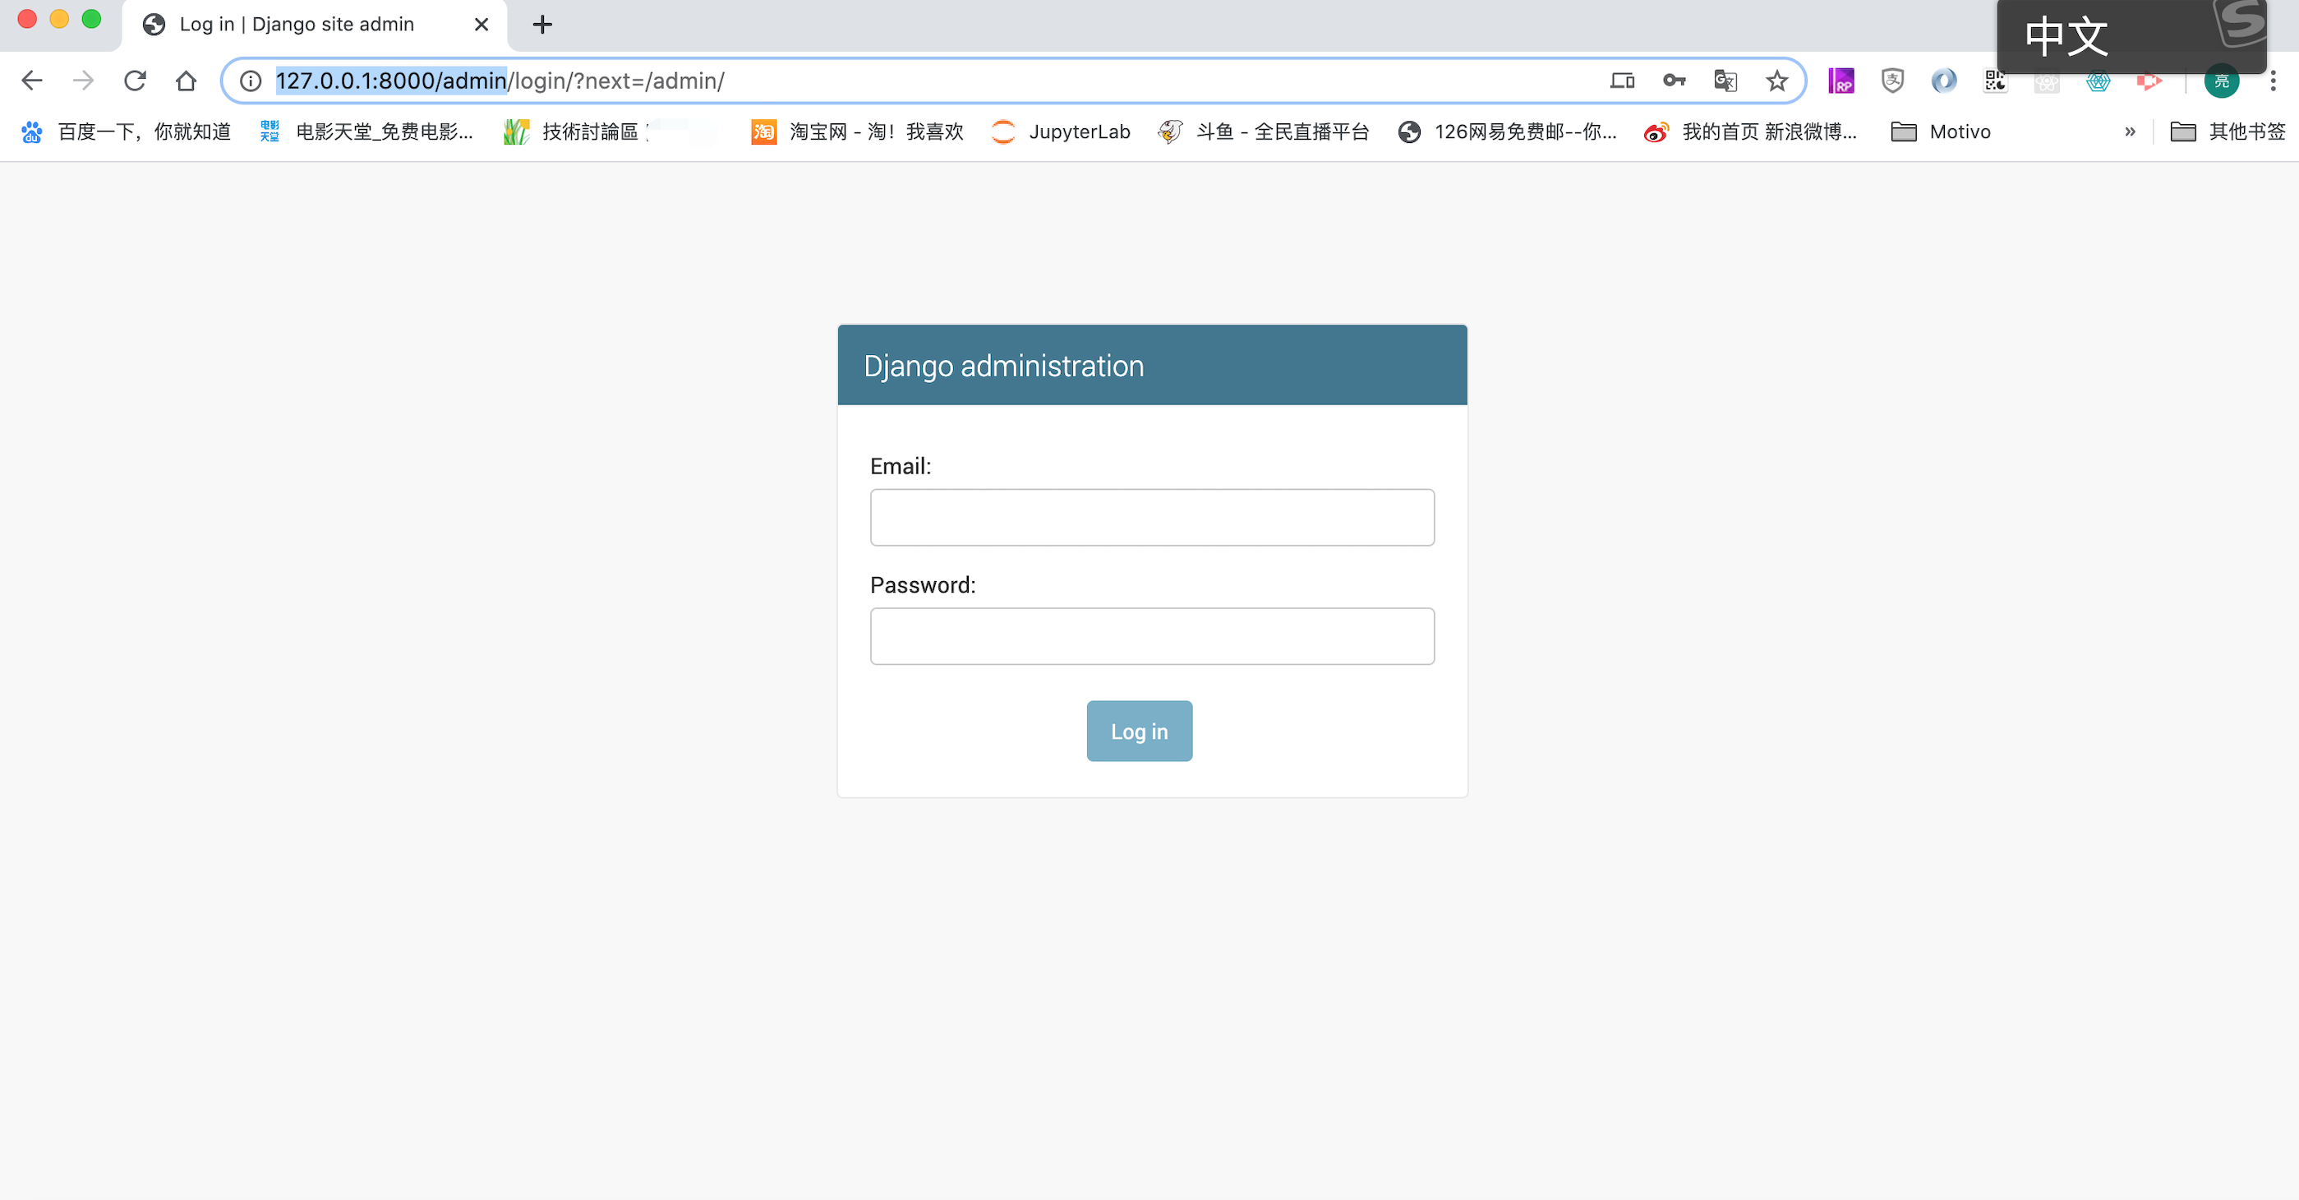Go to the browser home page icon
This screenshot has height=1200, width=2299.
tap(186, 81)
